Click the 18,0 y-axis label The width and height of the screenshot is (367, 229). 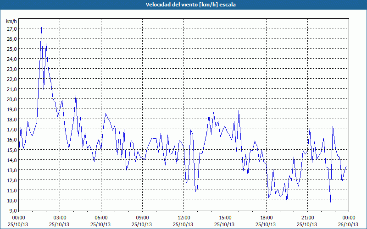click(x=12, y=120)
